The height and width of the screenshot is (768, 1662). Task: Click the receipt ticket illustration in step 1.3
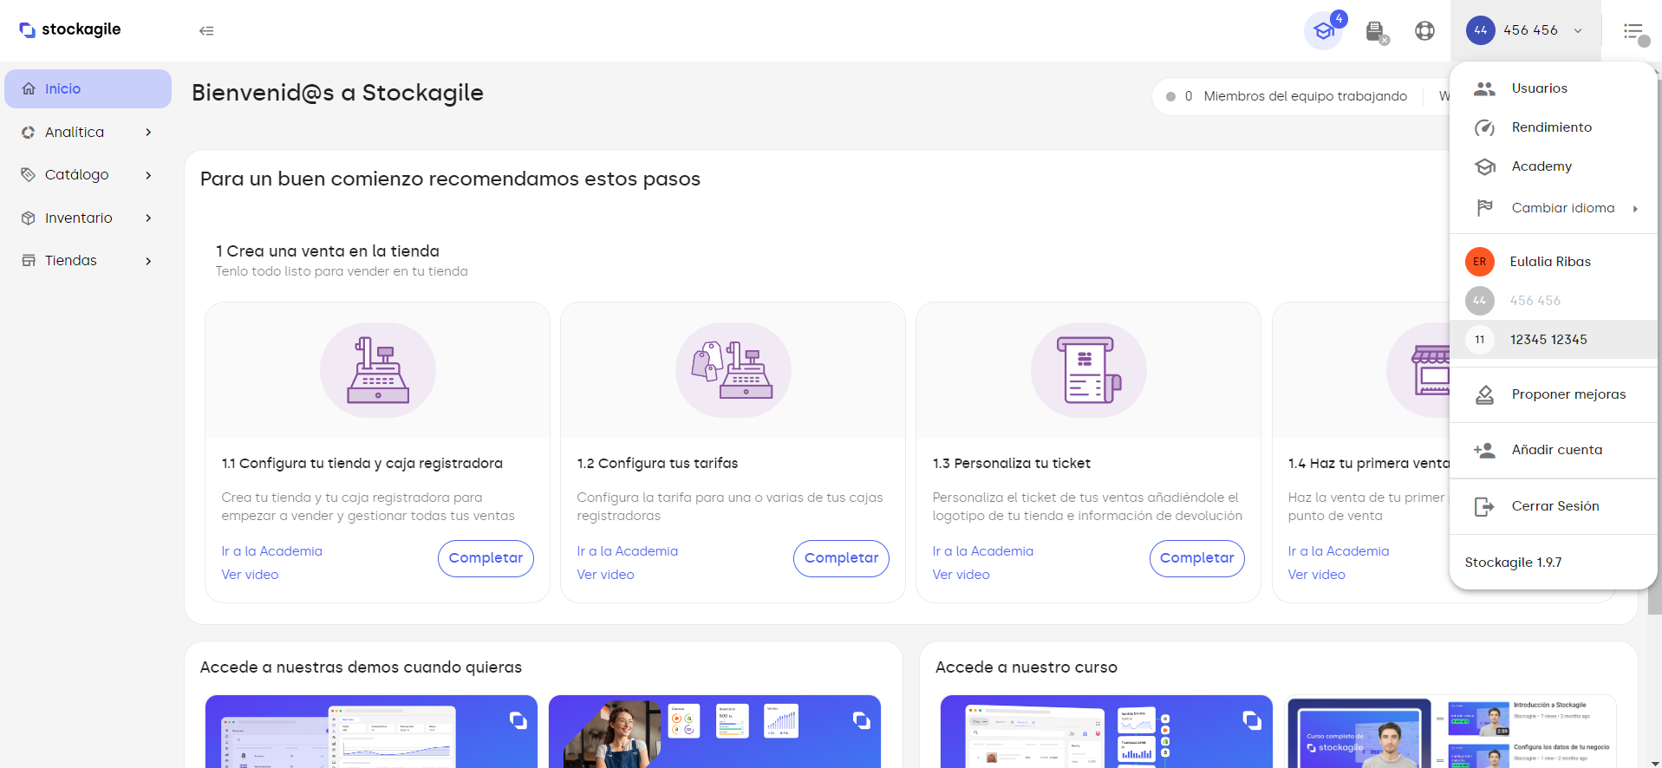1089,370
